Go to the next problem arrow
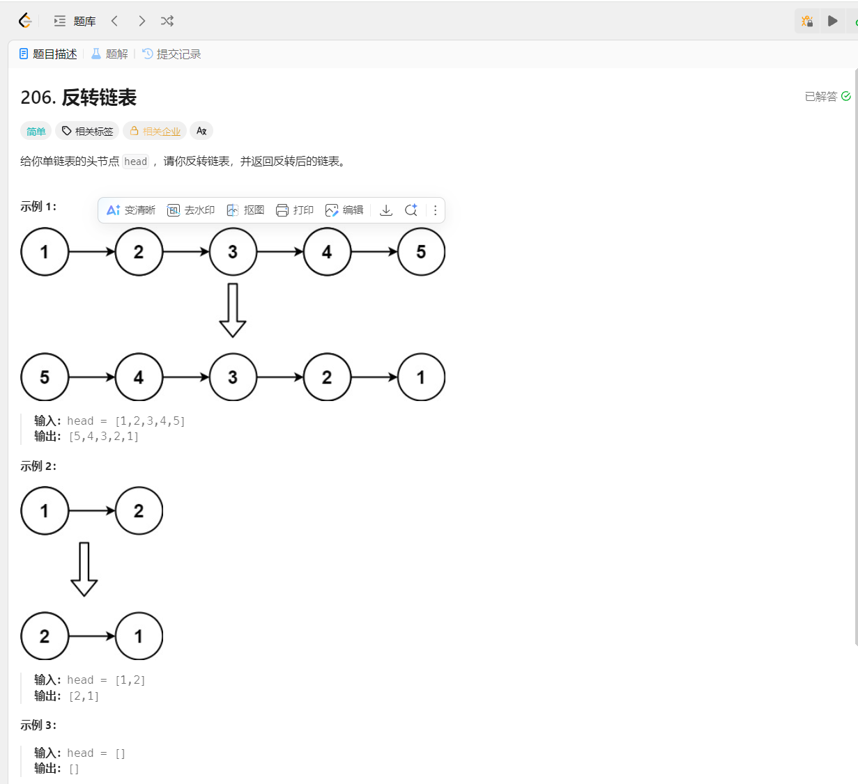Screen dimensions: 858x784 141,22
